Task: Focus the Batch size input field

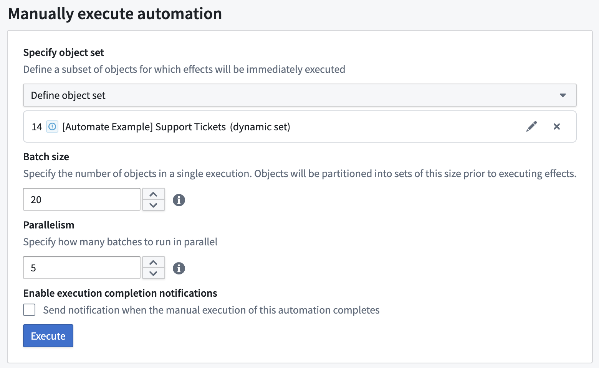Action: click(82, 199)
